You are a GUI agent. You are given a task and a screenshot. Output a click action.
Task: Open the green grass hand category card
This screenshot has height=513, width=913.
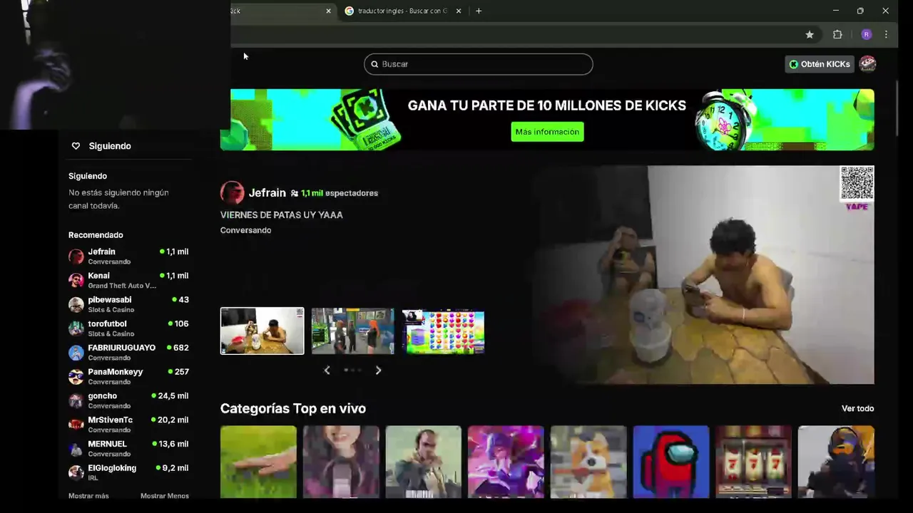point(258,462)
